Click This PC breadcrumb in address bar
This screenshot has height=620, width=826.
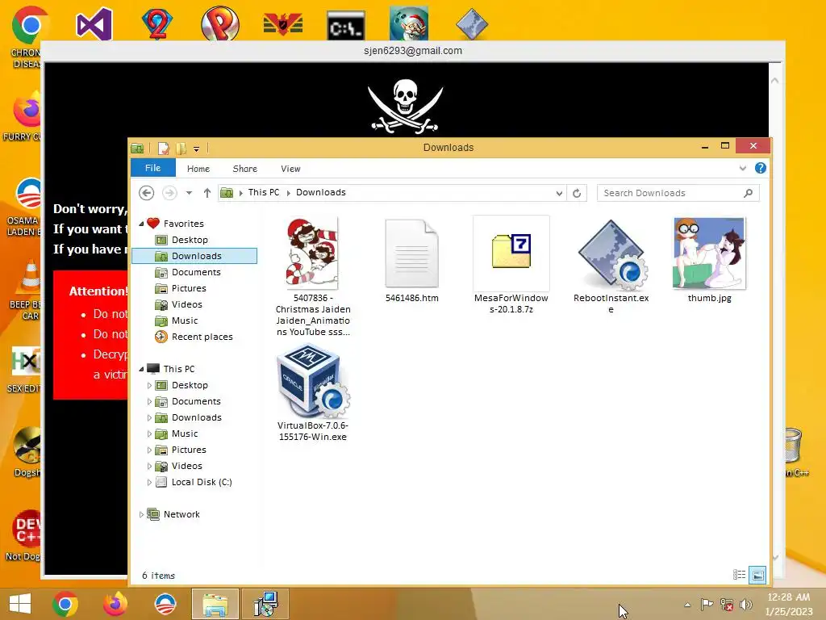tap(264, 192)
